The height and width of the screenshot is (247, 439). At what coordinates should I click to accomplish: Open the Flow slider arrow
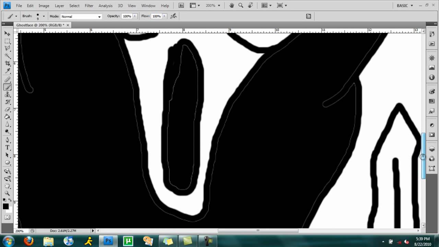click(165, 16)
